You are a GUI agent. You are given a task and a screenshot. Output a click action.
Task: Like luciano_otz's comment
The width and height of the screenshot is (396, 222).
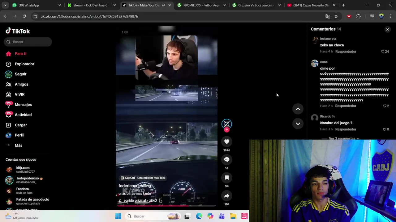pos(382,51)
